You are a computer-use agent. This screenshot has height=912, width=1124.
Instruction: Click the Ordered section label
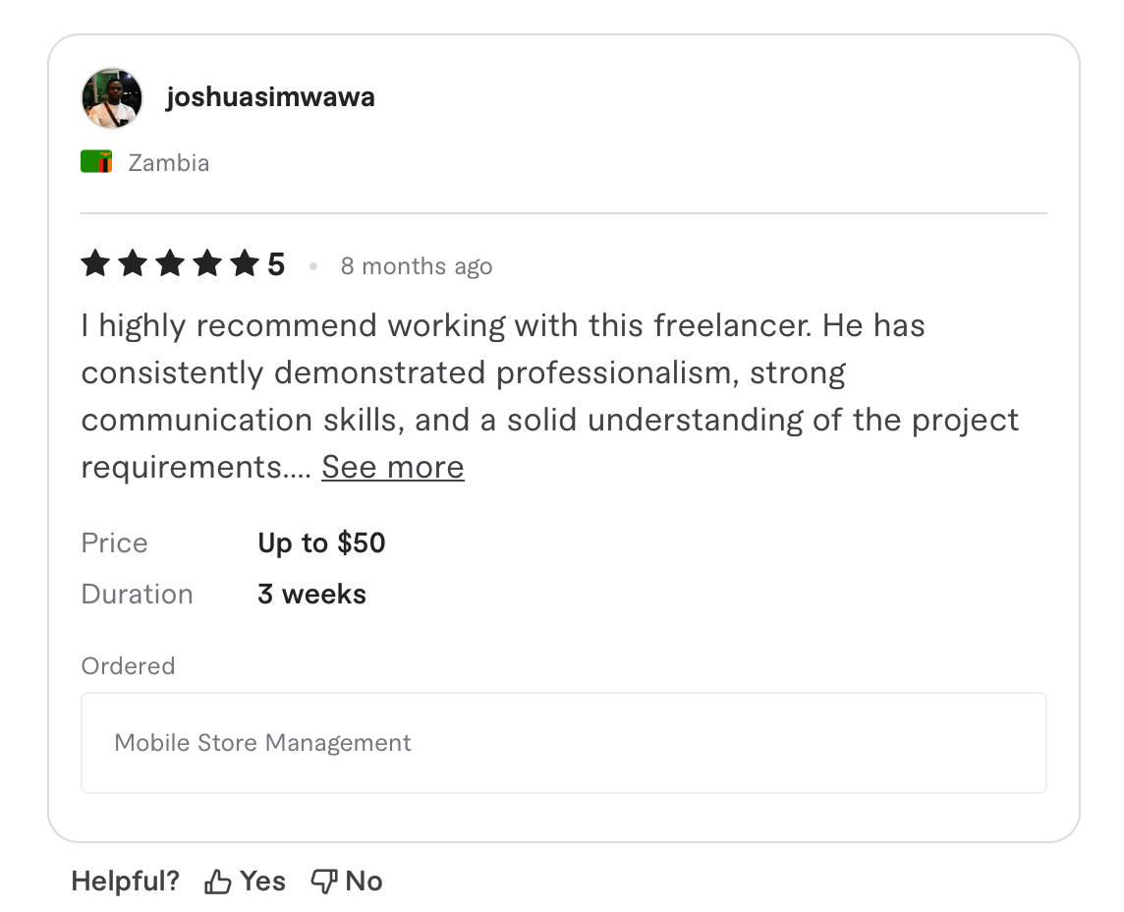(x=128, y=665)
